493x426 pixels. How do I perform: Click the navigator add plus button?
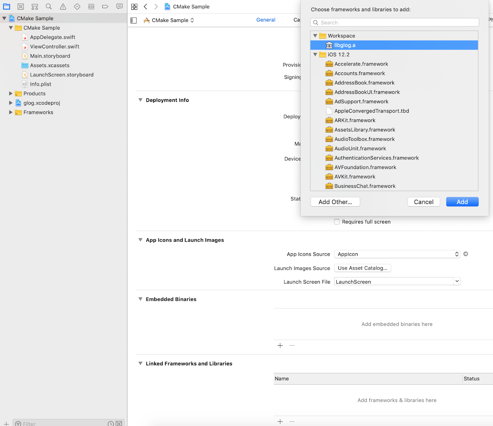click(x=6, y=424)
